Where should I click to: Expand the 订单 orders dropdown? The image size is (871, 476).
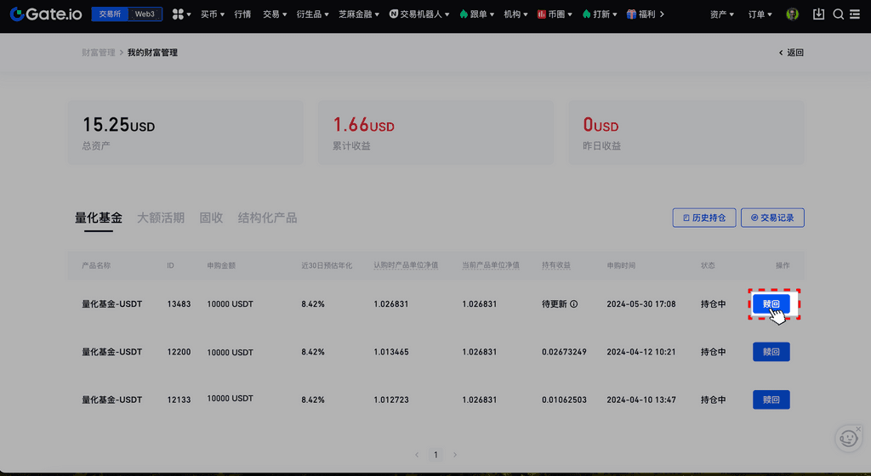760,14
